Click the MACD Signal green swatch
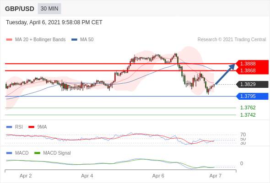The height and width of the screenshot is (183, 270). click(38, 153)
